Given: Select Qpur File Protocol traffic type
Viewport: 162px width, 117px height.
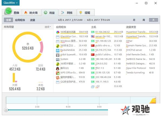Looking at the screenshot, I should (140, 68).
